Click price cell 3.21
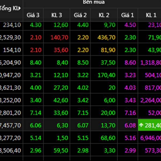 click(36, 75)
